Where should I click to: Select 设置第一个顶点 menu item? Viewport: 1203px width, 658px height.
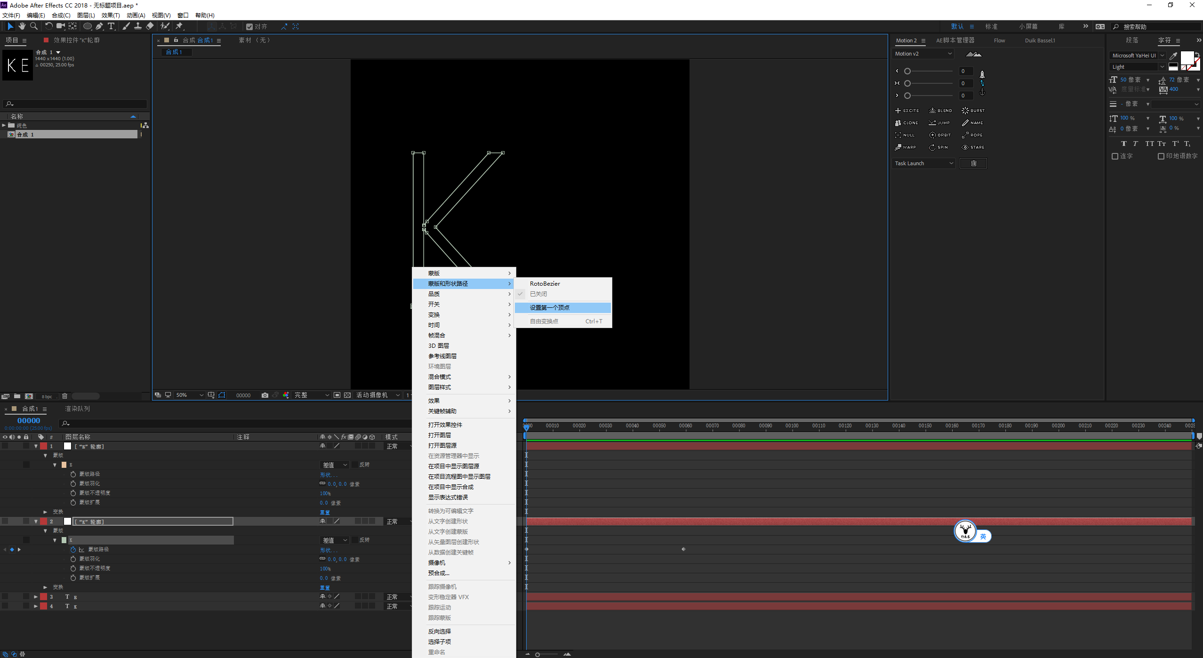(x=562, y=307)
